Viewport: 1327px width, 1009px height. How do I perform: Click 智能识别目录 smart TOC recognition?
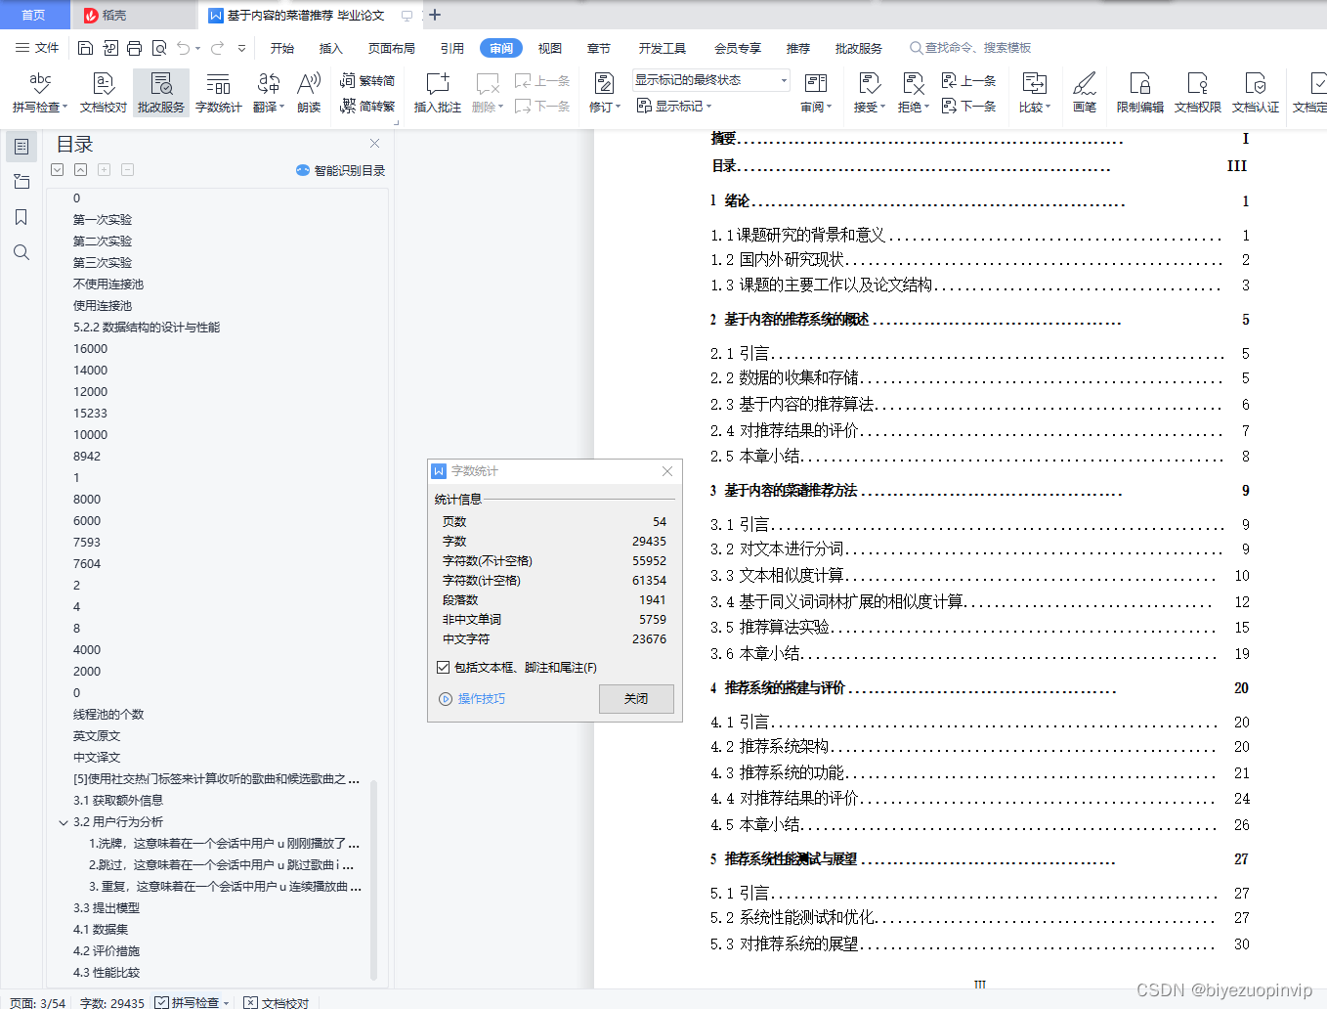[x=340, y=170]
